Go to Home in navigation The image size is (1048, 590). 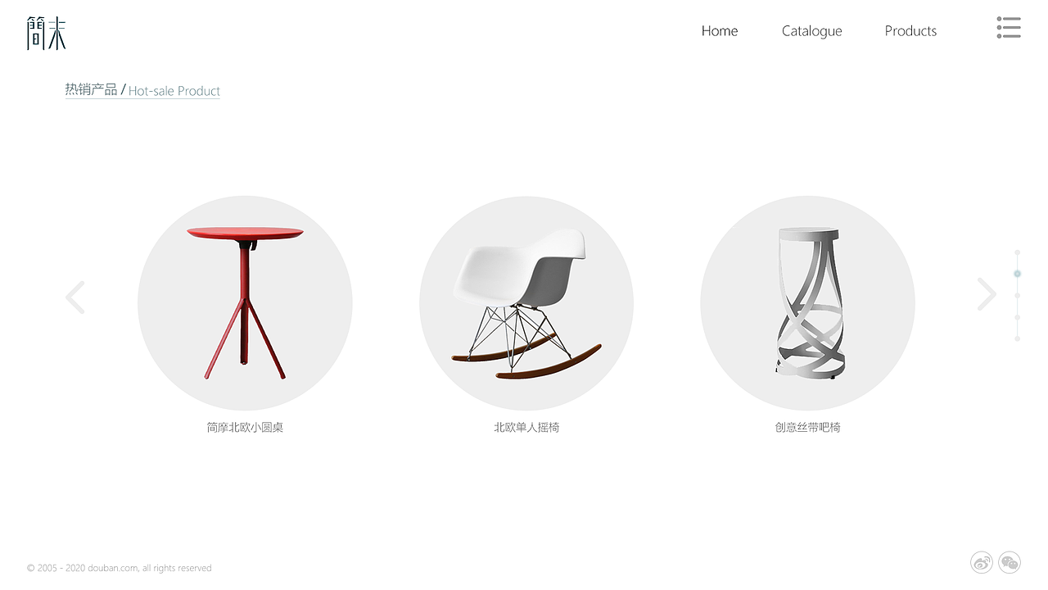coord(720,31)
